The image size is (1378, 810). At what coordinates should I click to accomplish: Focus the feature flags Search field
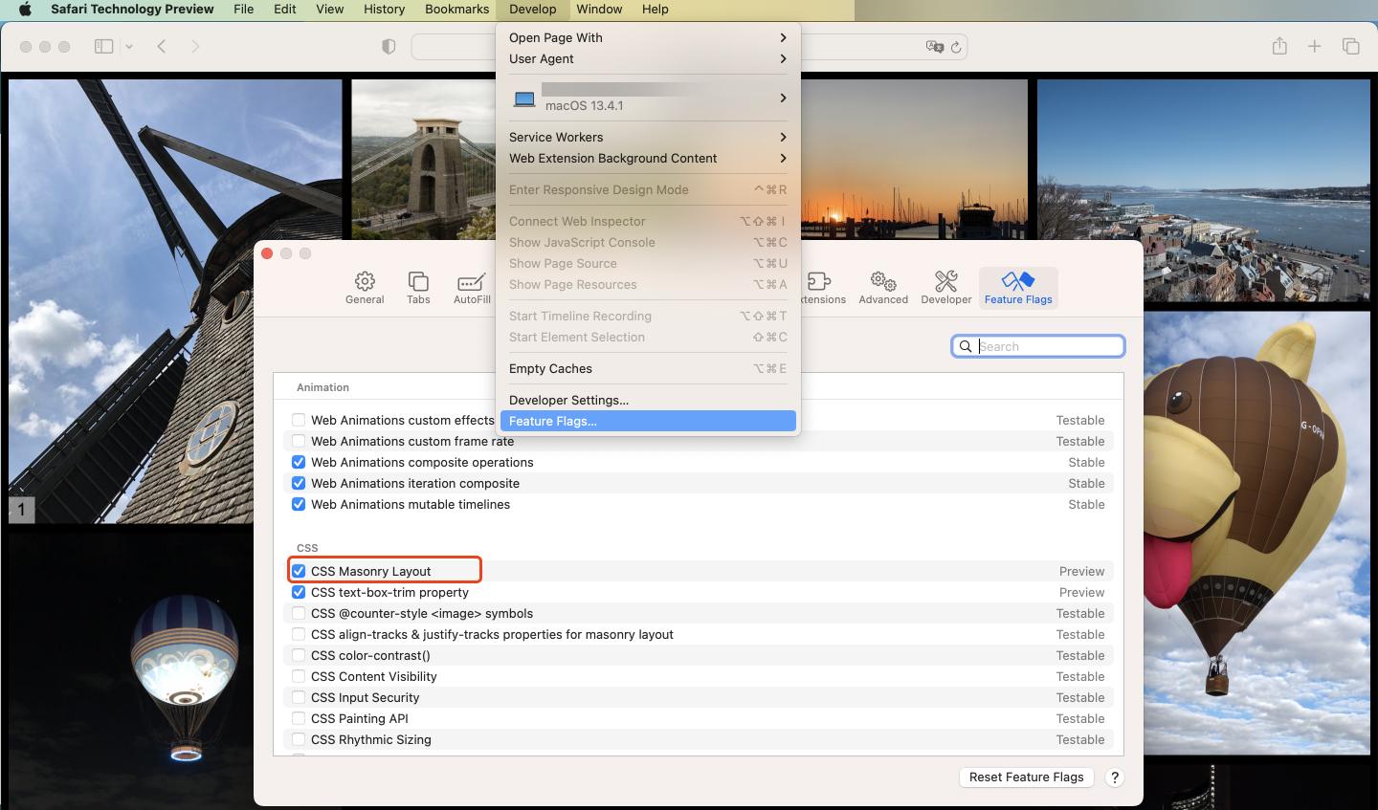pos(1037,346)
